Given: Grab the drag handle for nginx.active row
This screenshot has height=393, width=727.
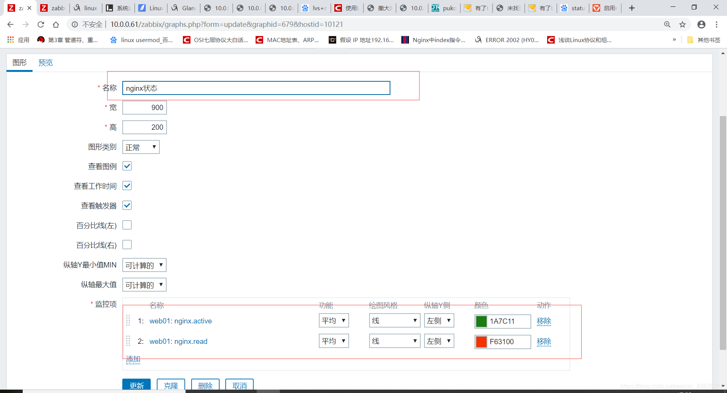Looking at the screenshot, I should (x=128, y=321).
